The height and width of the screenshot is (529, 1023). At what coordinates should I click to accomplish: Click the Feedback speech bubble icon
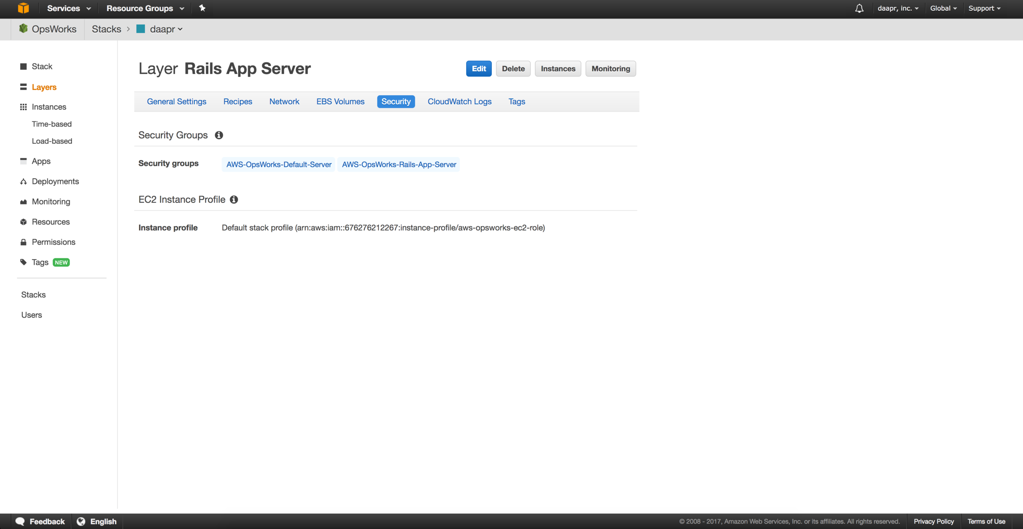20,521
